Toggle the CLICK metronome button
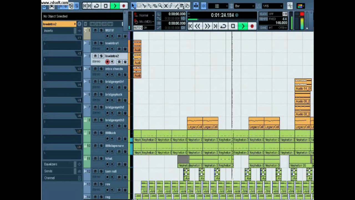 pos(263,14)
